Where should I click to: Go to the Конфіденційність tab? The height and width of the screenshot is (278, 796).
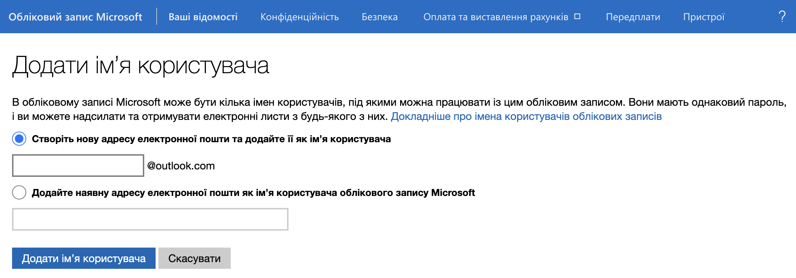299,17
